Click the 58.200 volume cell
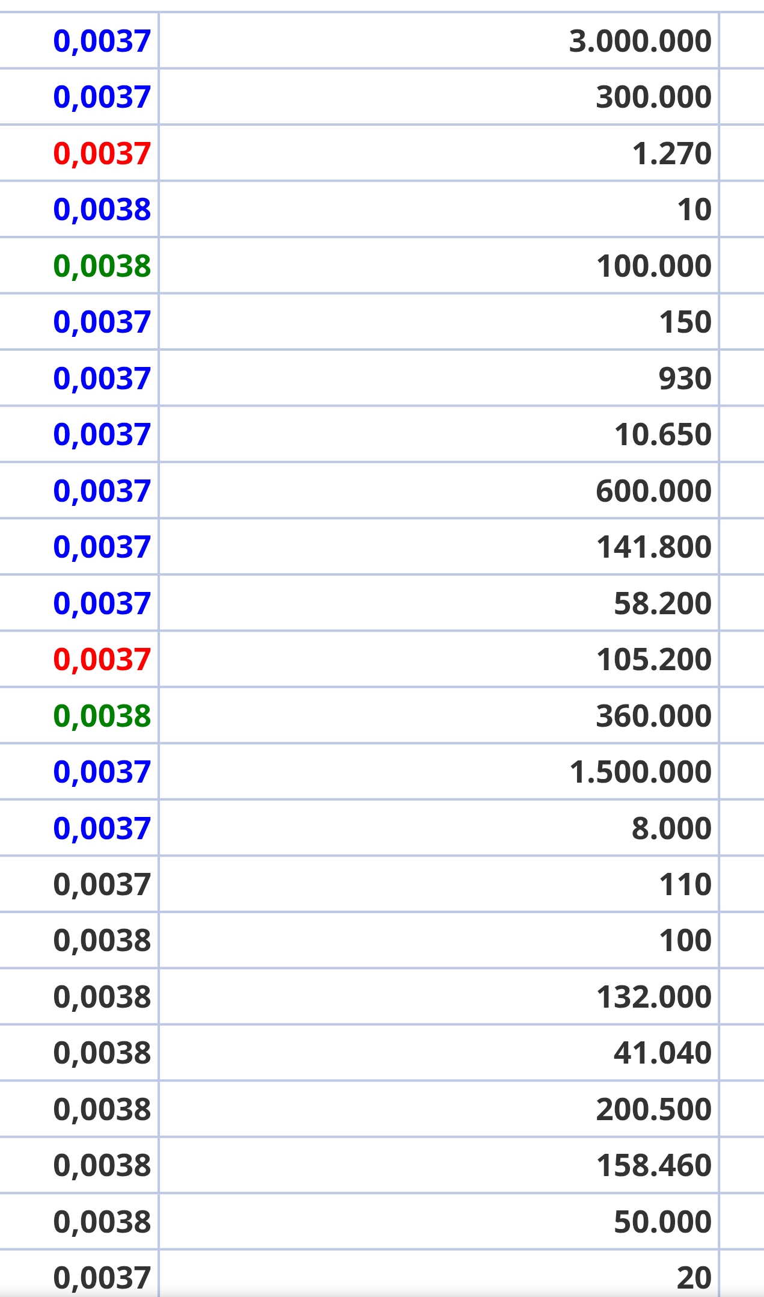The width and height of the screenshot is (764, 1297). pyautogui.click(x=439, y=603)
